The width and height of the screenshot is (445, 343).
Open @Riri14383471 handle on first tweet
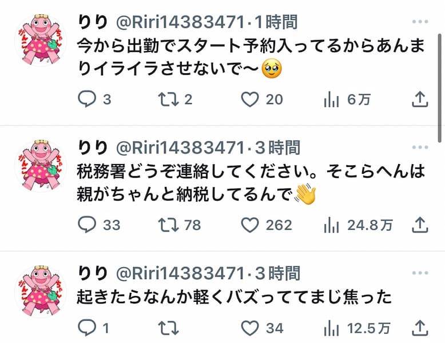180,22
